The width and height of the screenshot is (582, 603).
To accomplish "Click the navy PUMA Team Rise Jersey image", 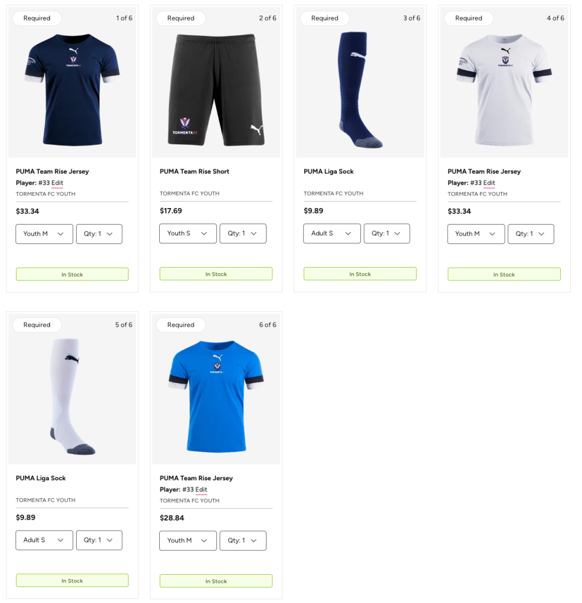I will [x=73, y=89].
